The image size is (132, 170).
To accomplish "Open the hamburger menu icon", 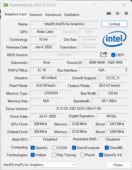I will coord(126,13).
